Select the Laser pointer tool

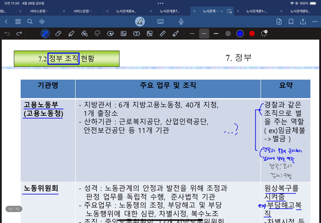click(x=176, y=34)
